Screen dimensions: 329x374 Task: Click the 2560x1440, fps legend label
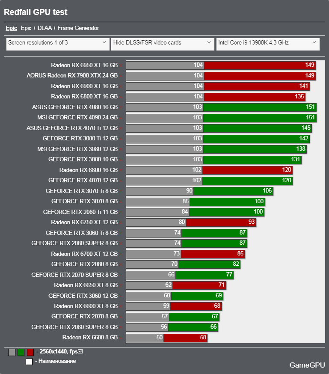(x=59, y=352)
